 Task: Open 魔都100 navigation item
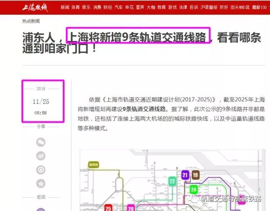(259, 7)
